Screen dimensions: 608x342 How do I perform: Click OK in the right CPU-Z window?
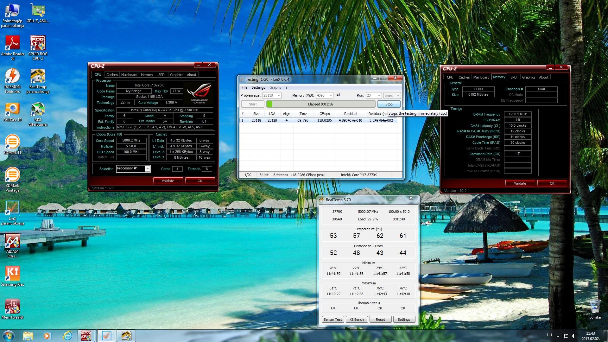552,183
